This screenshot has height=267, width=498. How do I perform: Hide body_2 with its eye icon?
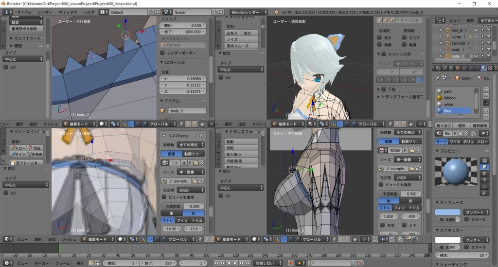pyautogui.click(x=476, y=56)
